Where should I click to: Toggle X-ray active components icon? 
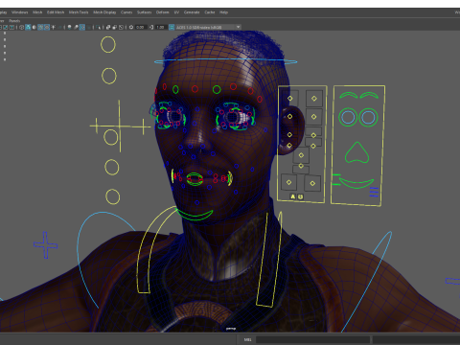tap(115, 27)
